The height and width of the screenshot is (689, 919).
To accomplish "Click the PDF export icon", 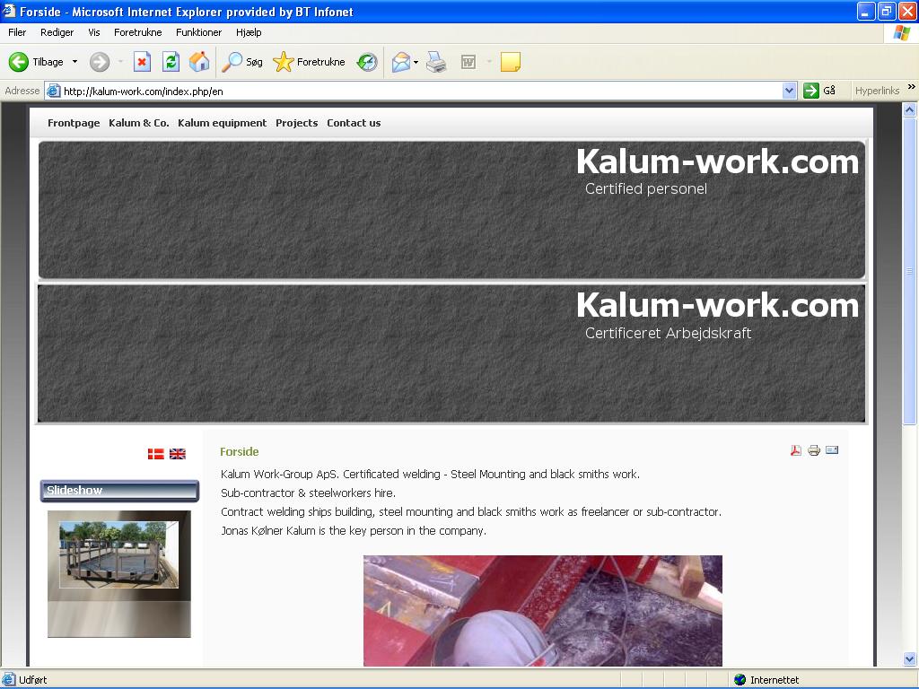I will [x=795, y=450].
